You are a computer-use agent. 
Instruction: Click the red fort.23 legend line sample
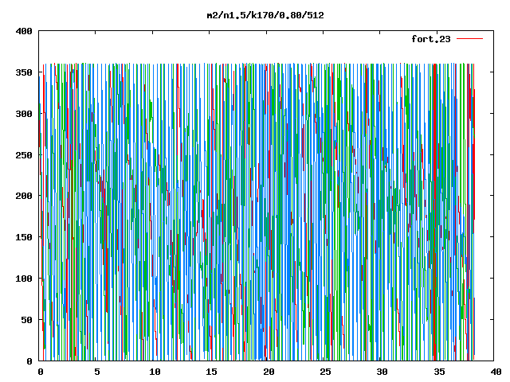[469, 39]
